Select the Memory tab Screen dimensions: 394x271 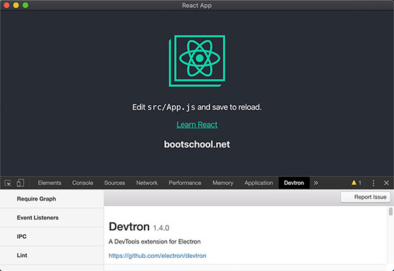click(x=223, y=183)
